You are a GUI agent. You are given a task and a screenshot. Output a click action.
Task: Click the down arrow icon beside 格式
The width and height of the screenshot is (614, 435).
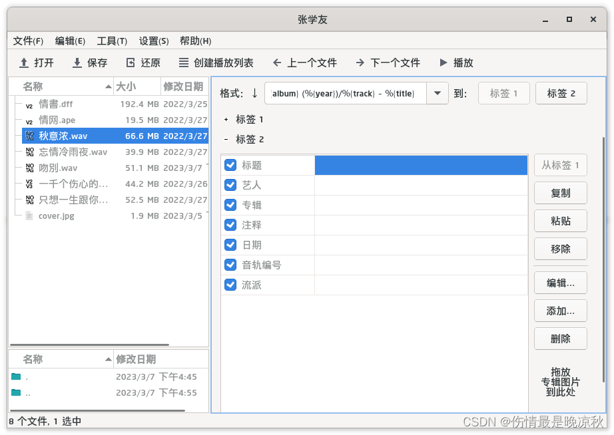pyautogui.click(x=254, y=93)
